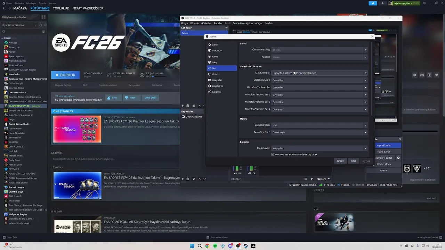Open Sahne Koleksiyonu menu in OBS
This screenshot has height=250, width=445.
coord(243,23)
